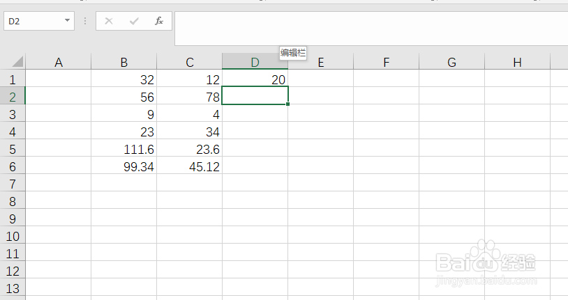Select column D header
568x300 pixels.
pos(255,61)
